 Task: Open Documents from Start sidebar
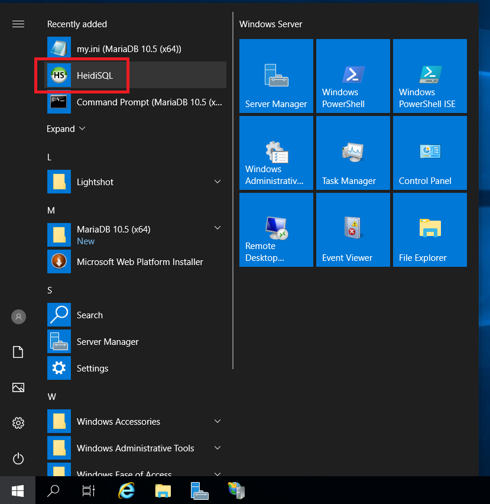(18, 352)
